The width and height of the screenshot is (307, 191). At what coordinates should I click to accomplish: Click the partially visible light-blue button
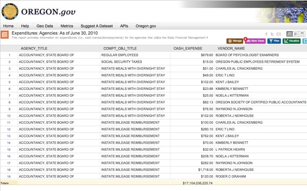click(305, 41)
